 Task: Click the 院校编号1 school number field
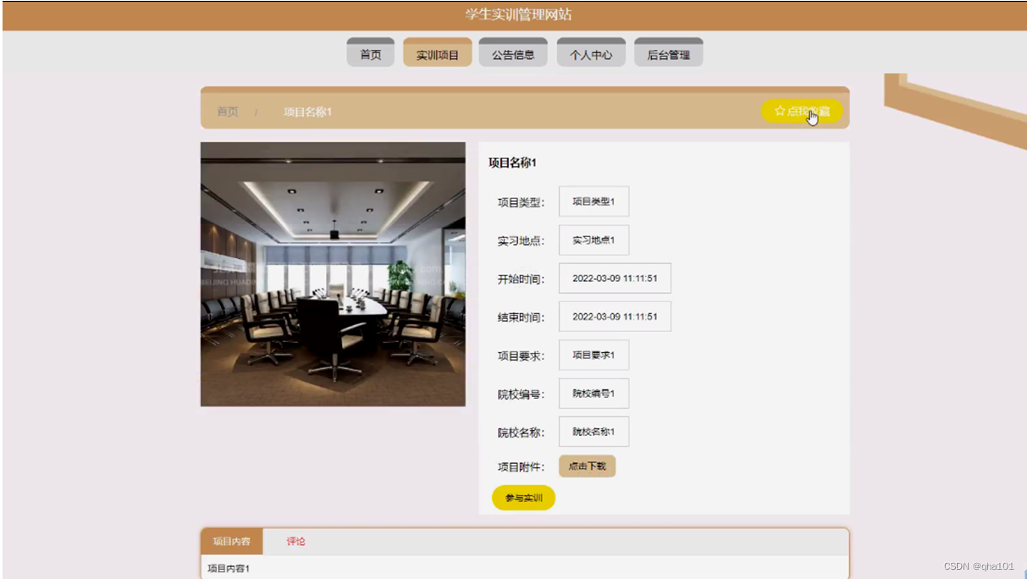(593, 394)
